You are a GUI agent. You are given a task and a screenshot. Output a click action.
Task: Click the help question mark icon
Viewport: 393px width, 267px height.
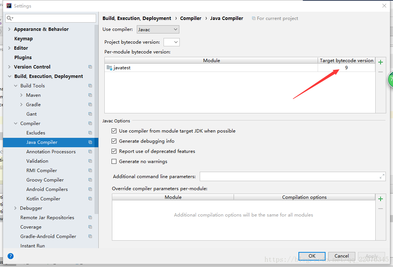[x=11, y=256]
